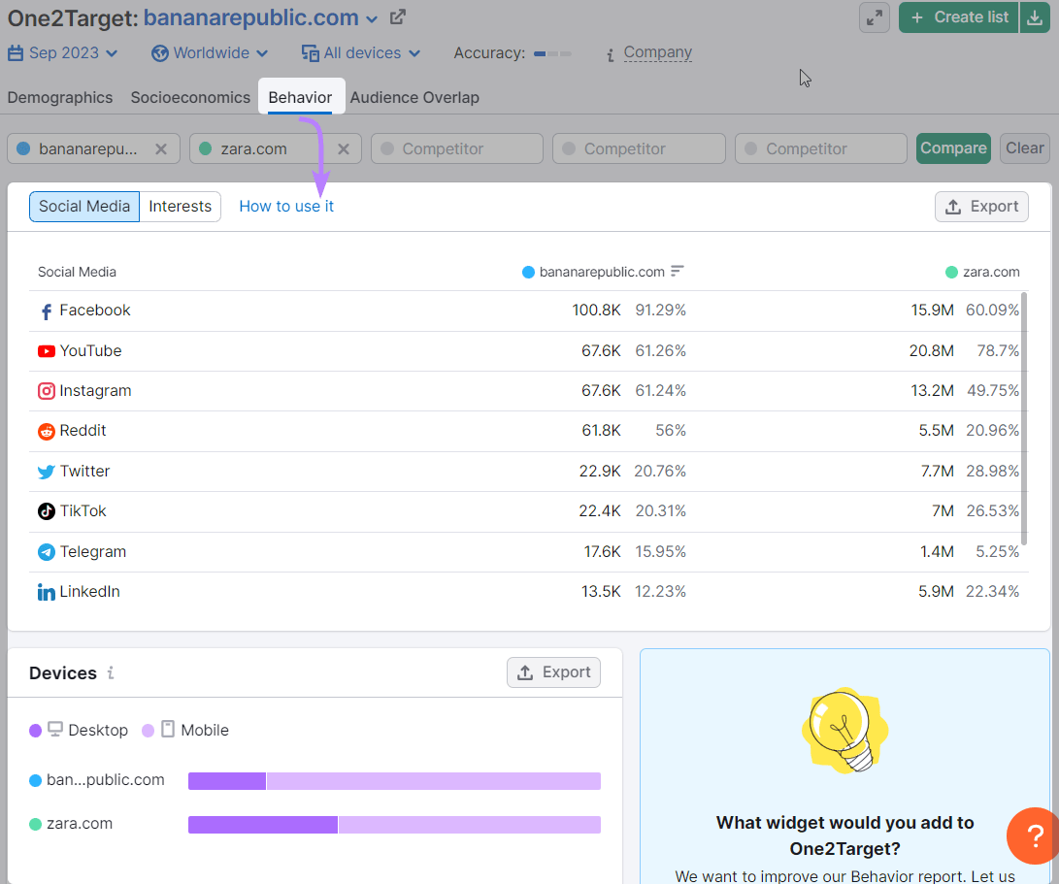Expand the All devices dropdown
1059x884 pixels.
pos(360,52)
